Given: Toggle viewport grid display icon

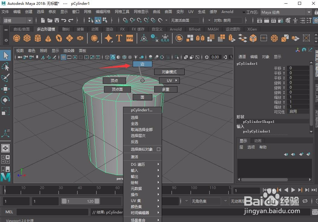Looking at the screenshot, I should (x=63, y=57).
